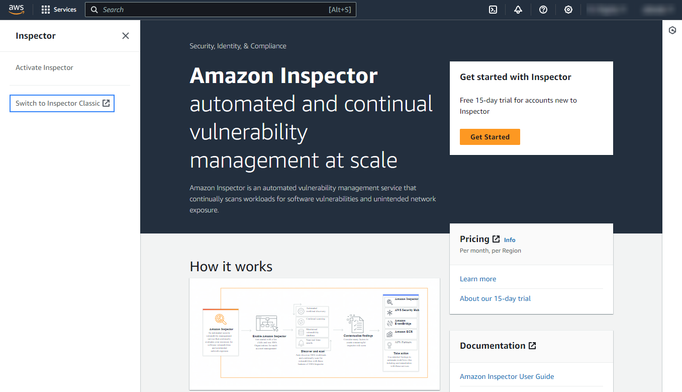
Task: Click external link icon beside Pricing
Action: pos(496,239)
